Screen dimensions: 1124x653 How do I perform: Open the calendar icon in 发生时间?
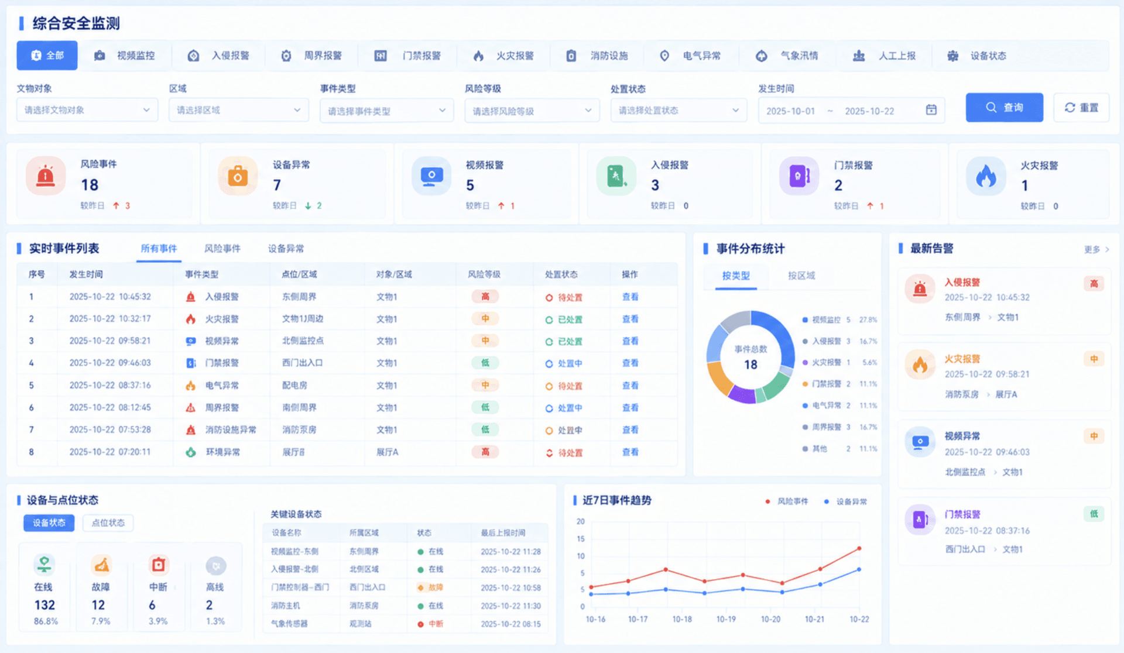[931, 110]
